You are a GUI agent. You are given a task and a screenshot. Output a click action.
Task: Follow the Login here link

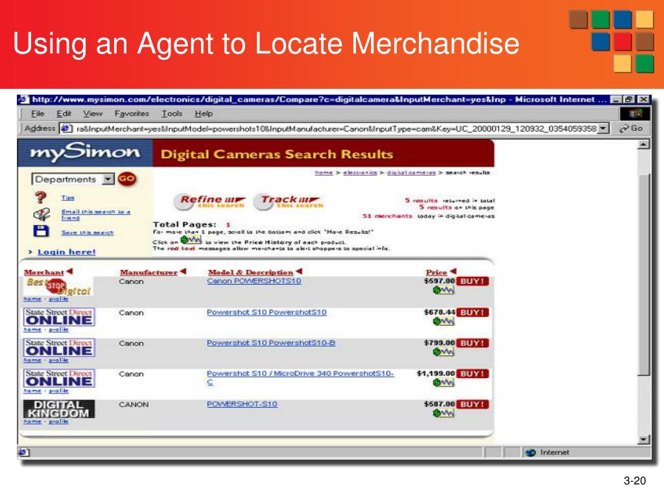(67, 252)
